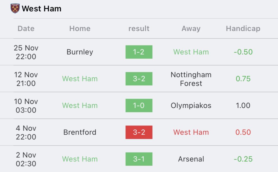The width and height of the screenshot is (278, 172).
Task: Select the Away column header
Action: [191, 28]
